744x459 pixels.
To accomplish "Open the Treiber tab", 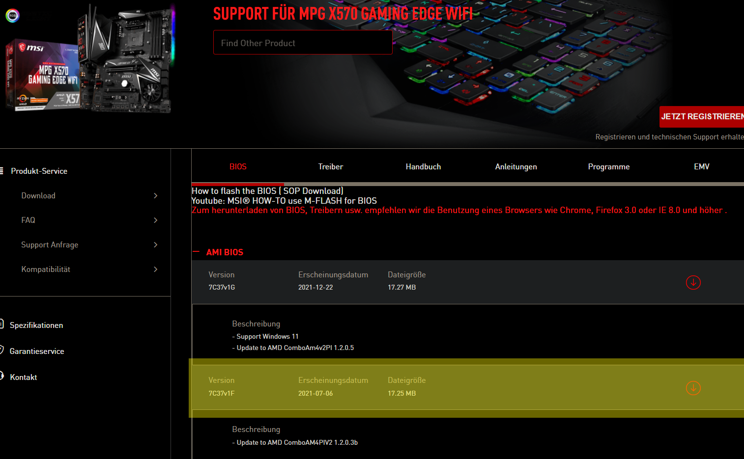I will (x=330, y=166).
